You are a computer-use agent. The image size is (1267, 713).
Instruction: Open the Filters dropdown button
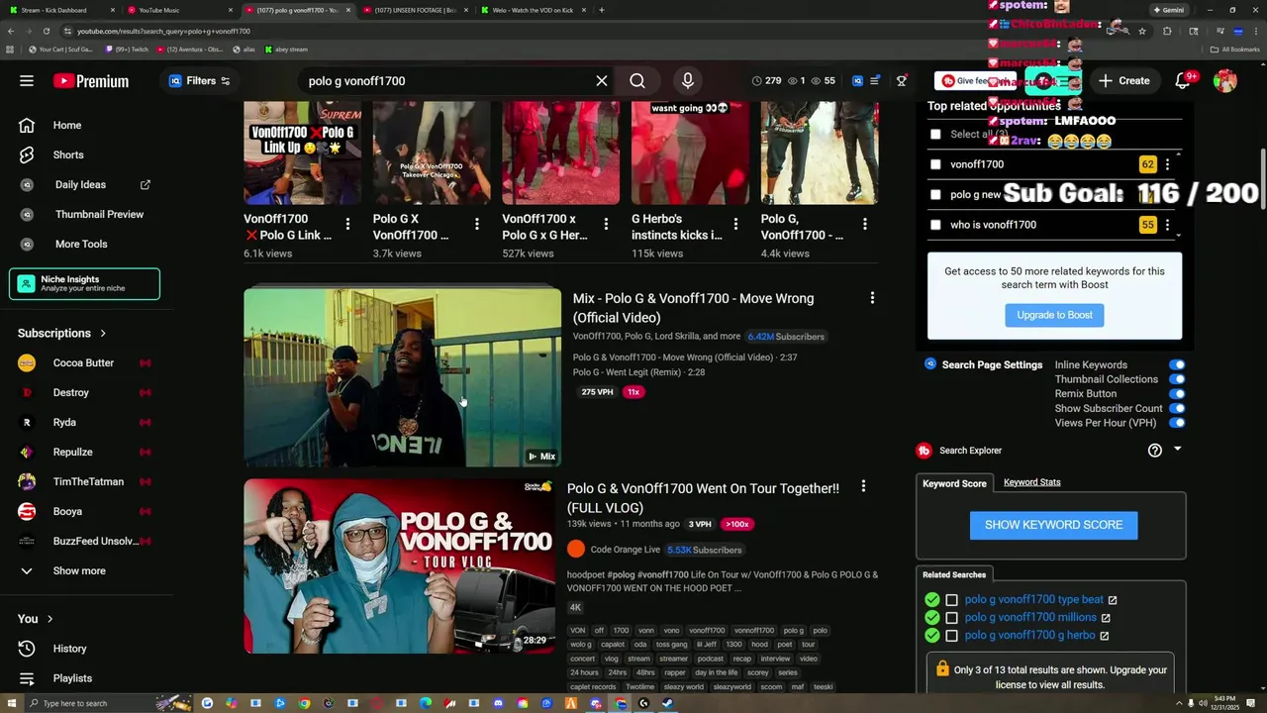(200, 81)
